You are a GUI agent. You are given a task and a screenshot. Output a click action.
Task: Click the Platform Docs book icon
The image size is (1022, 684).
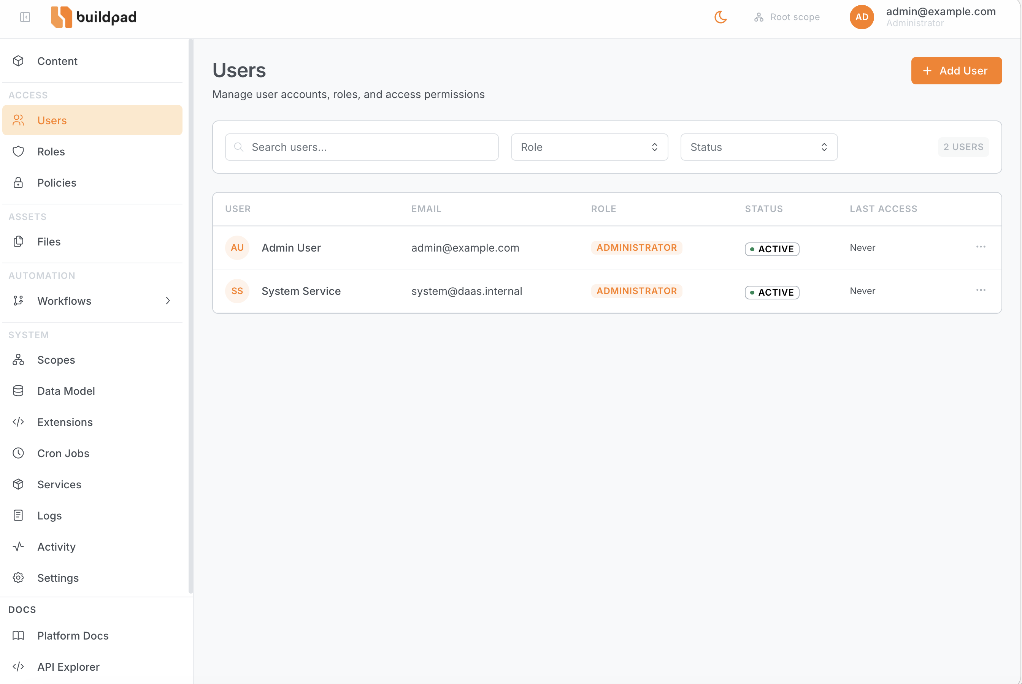coord(18,636)
